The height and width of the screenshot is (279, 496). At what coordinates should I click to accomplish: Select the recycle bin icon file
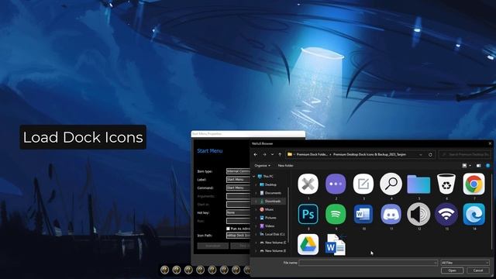click(446, 184)
